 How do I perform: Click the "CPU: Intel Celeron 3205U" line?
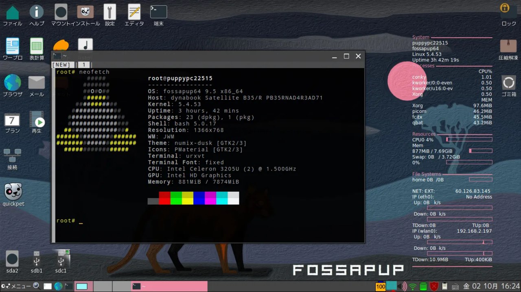(222, 169)
